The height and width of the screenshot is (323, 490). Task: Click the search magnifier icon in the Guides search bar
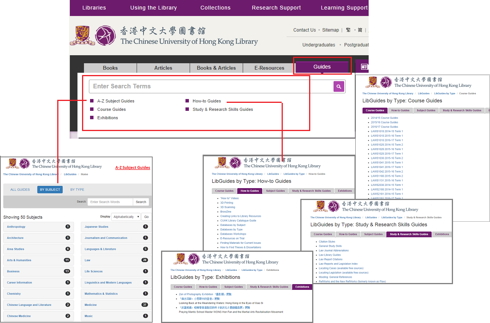tap(338, 86)
